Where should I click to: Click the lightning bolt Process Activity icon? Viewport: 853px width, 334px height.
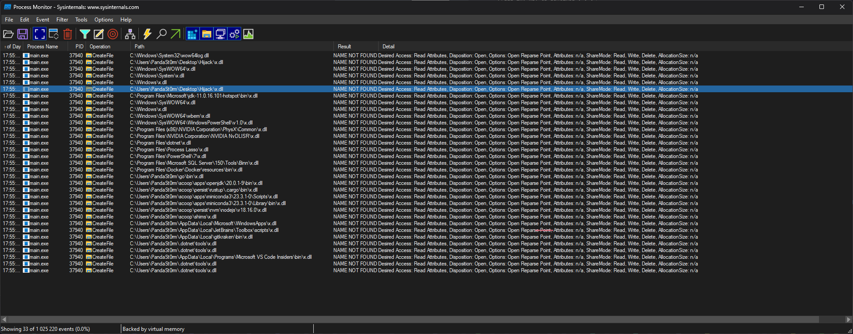click(x=147, y=34)
